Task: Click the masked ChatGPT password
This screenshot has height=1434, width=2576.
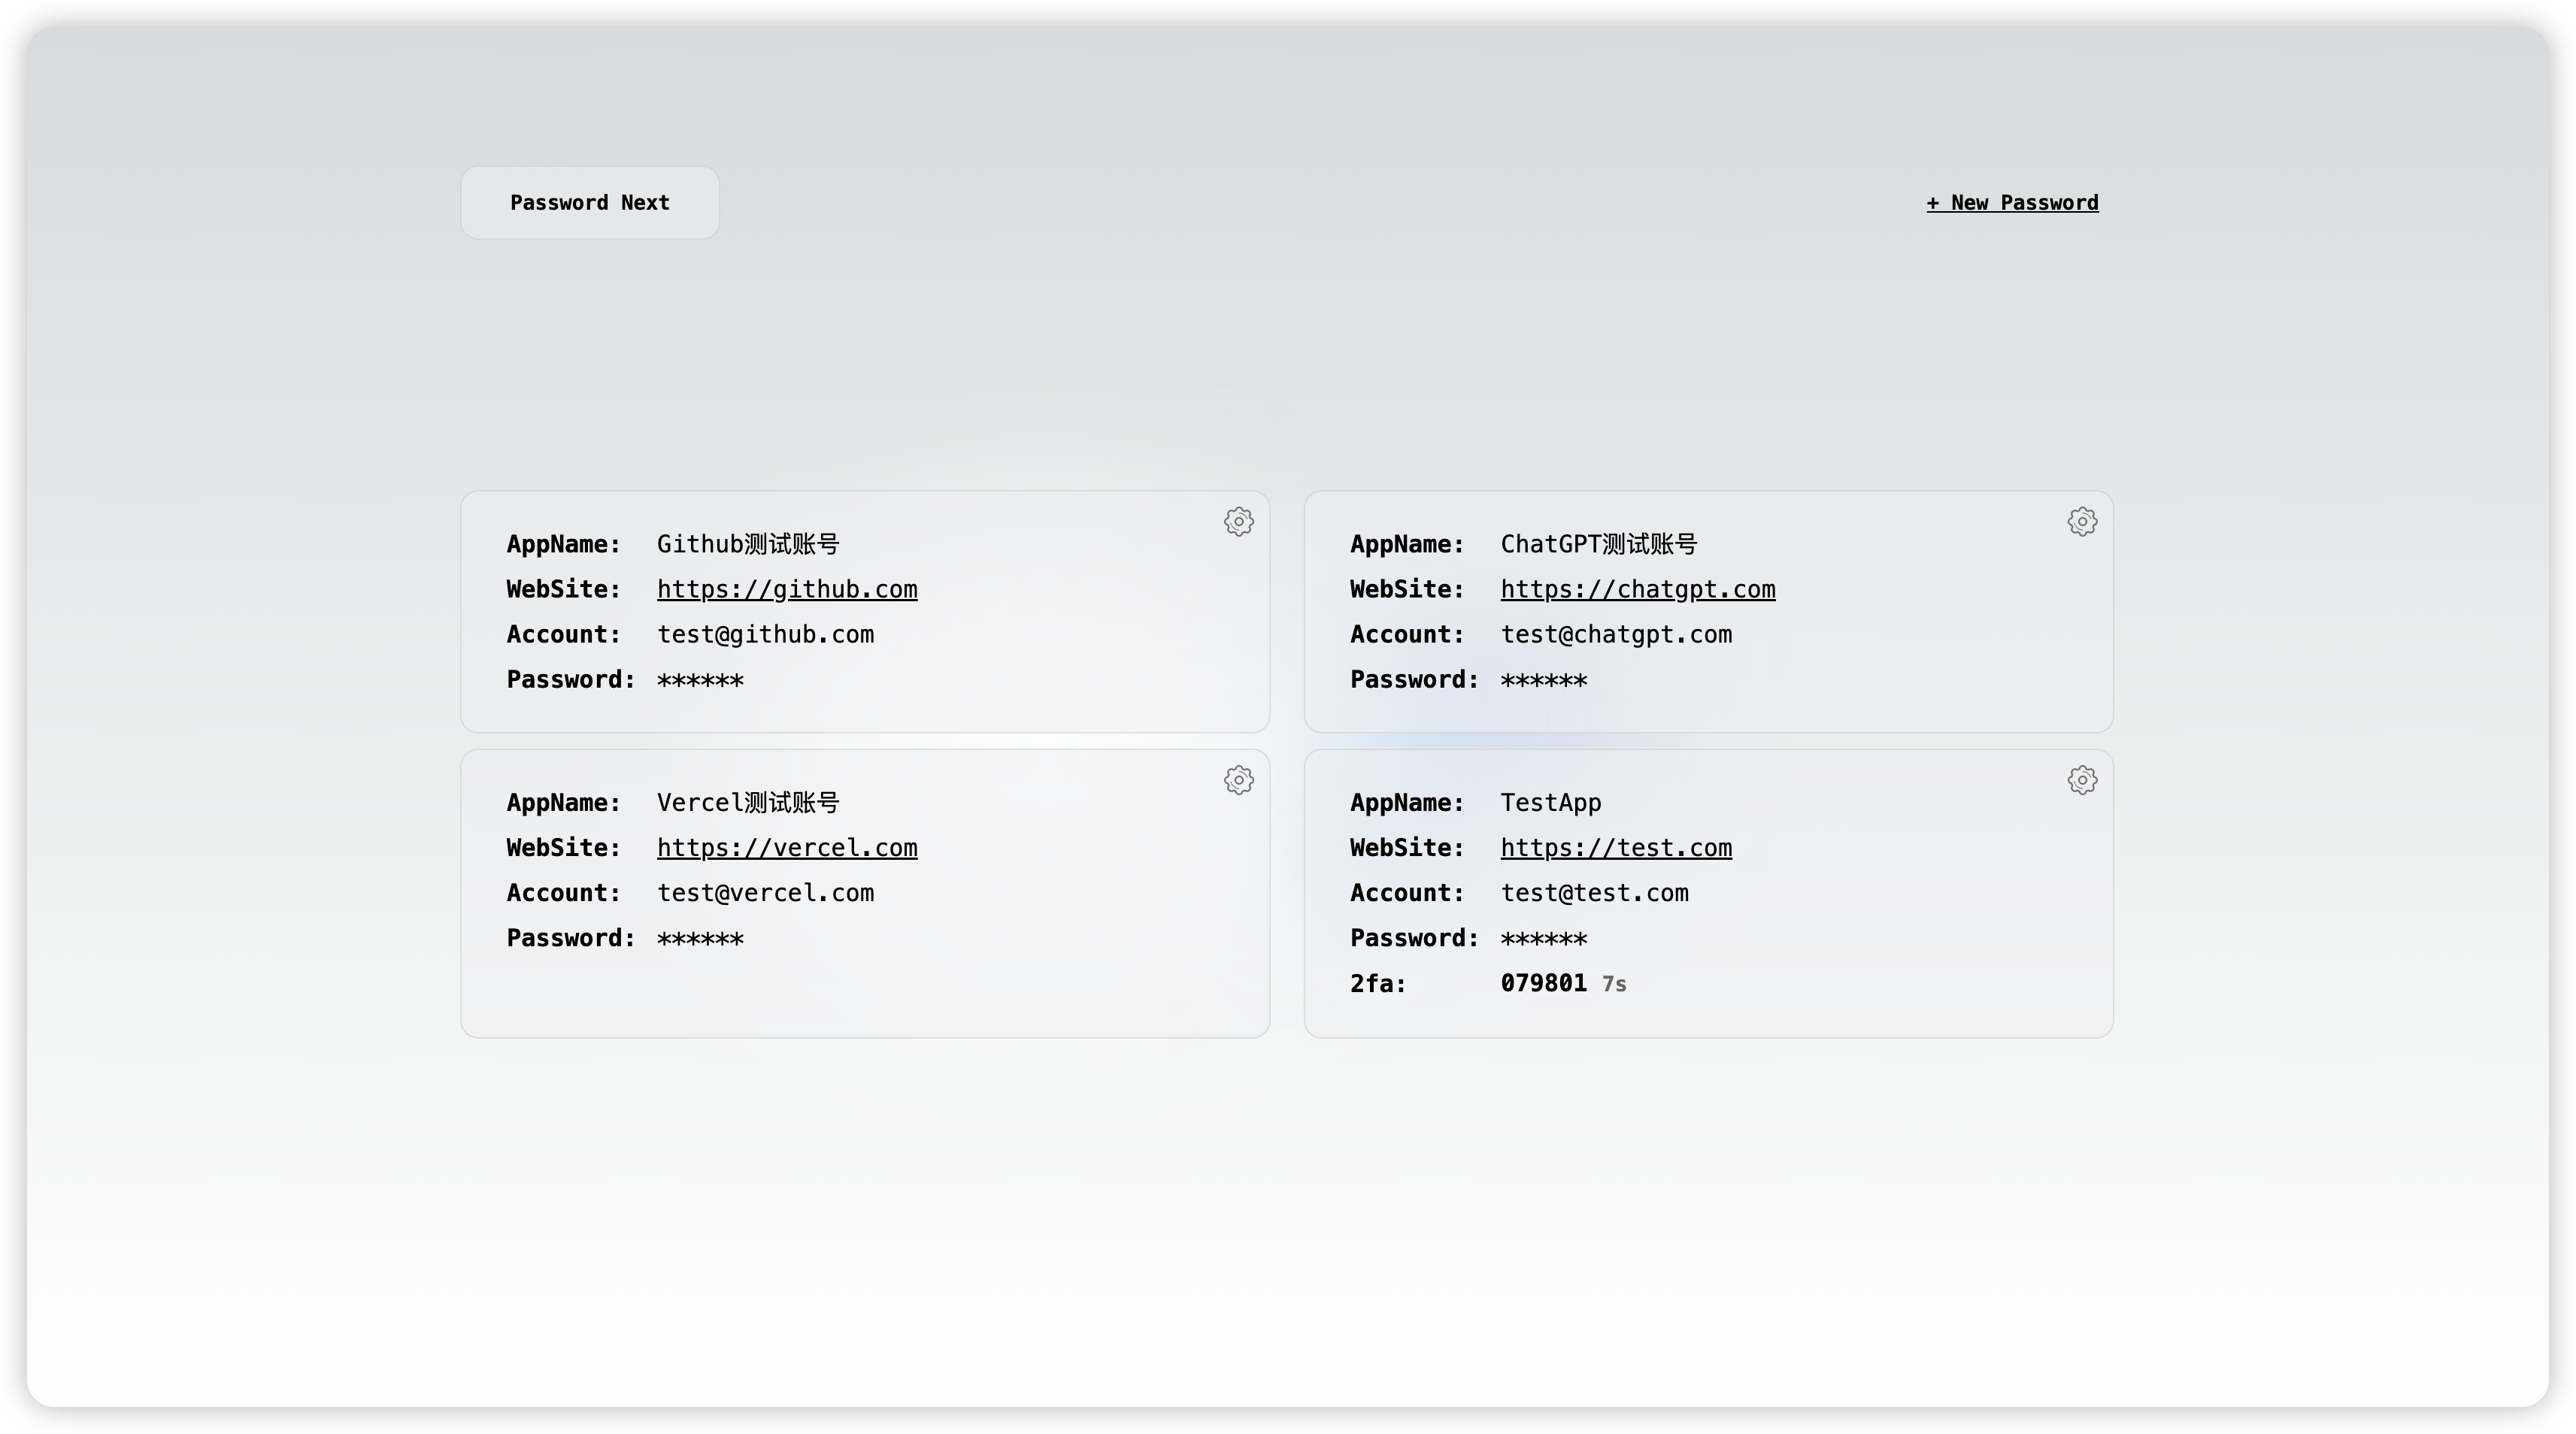Action: coord(1543,680)
